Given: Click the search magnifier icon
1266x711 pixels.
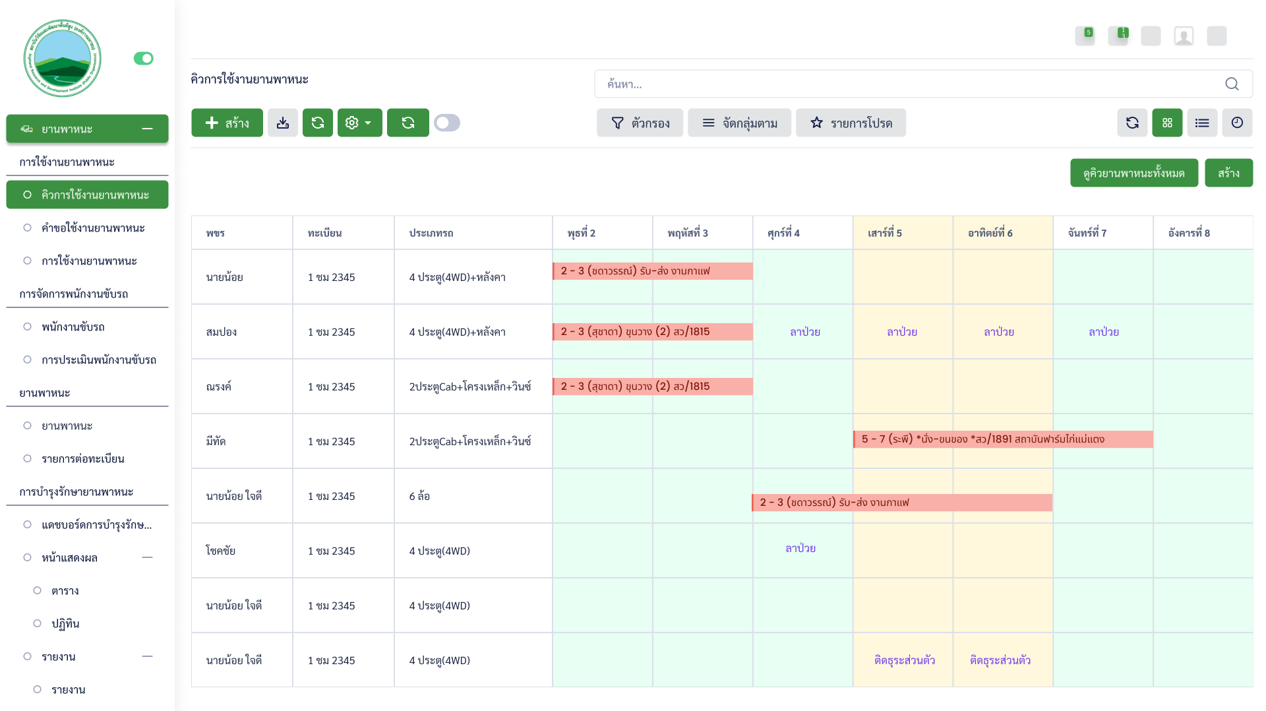Looking at the screenshot, I should click(1231, 84).
